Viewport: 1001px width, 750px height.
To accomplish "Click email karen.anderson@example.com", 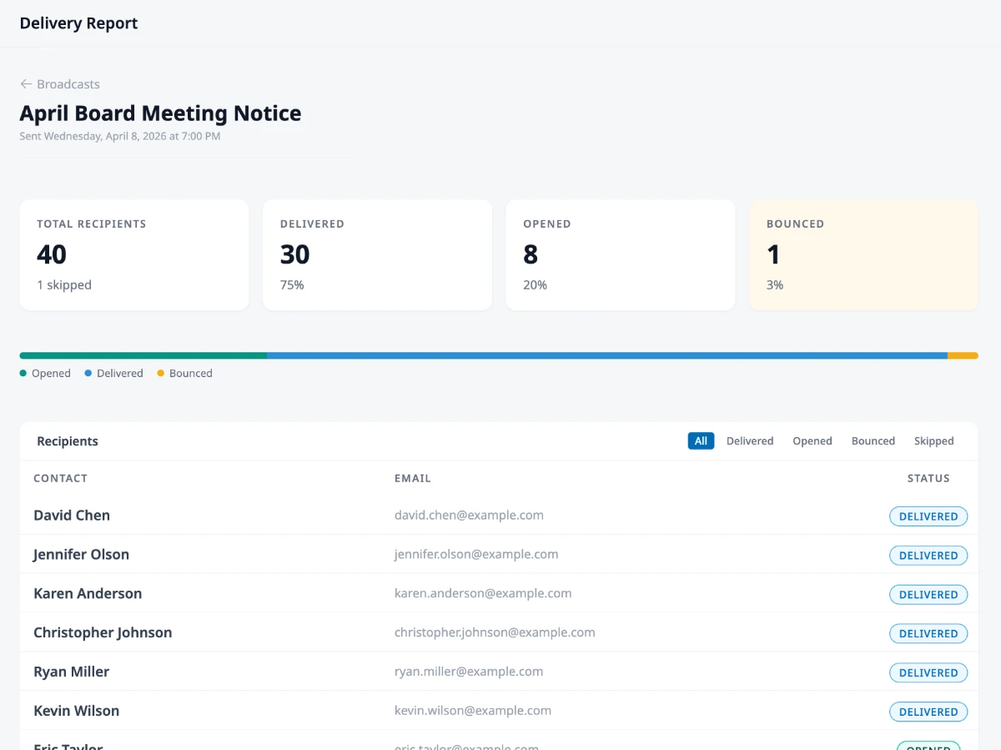I will [x=483, y=593].
